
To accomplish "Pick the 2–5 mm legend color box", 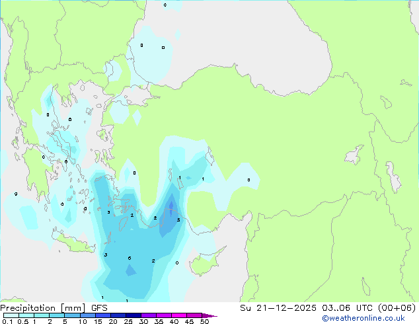I will coord(57,315).
